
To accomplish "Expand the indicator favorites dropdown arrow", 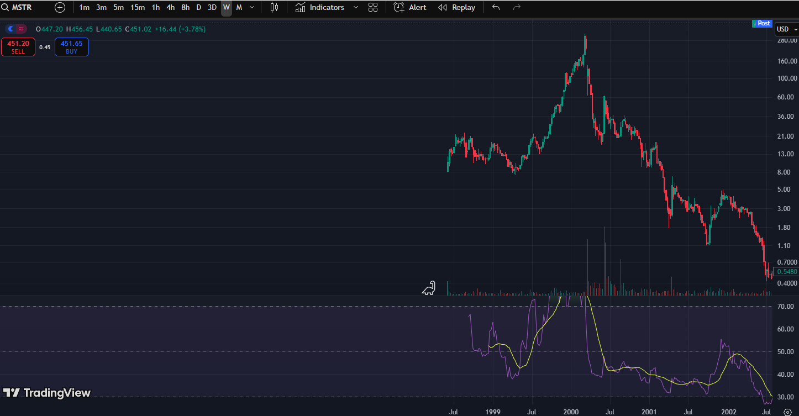I will (x=355, y=8).
